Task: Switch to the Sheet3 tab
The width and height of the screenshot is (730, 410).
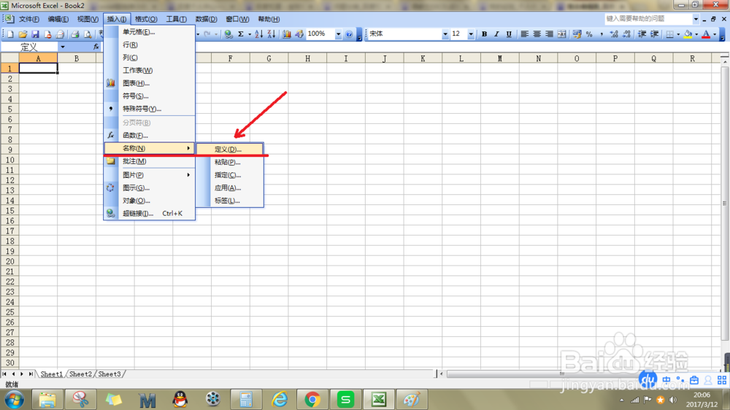Action: [x=109, y=374]
